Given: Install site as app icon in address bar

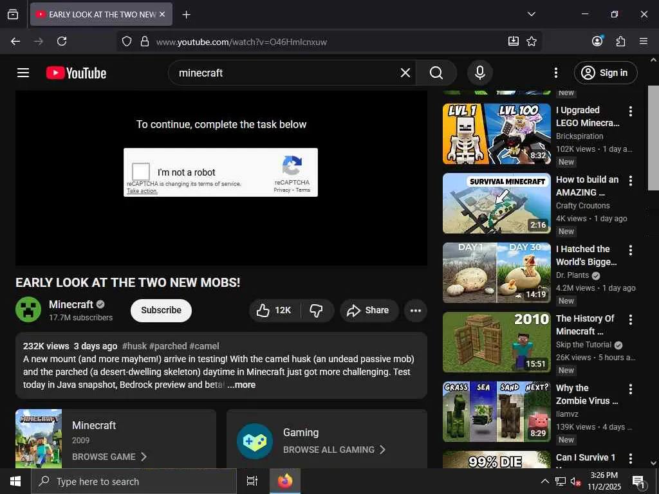Looking at the screenshot, I should pyautogui.click(x=513, y=41).
